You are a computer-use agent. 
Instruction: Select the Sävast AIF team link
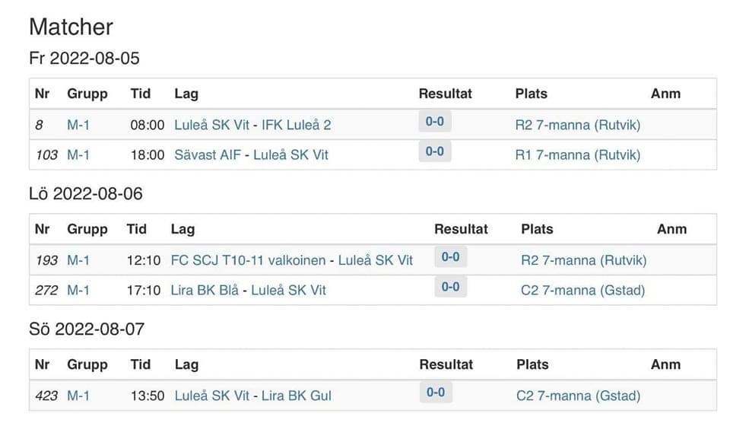[208, 154]
